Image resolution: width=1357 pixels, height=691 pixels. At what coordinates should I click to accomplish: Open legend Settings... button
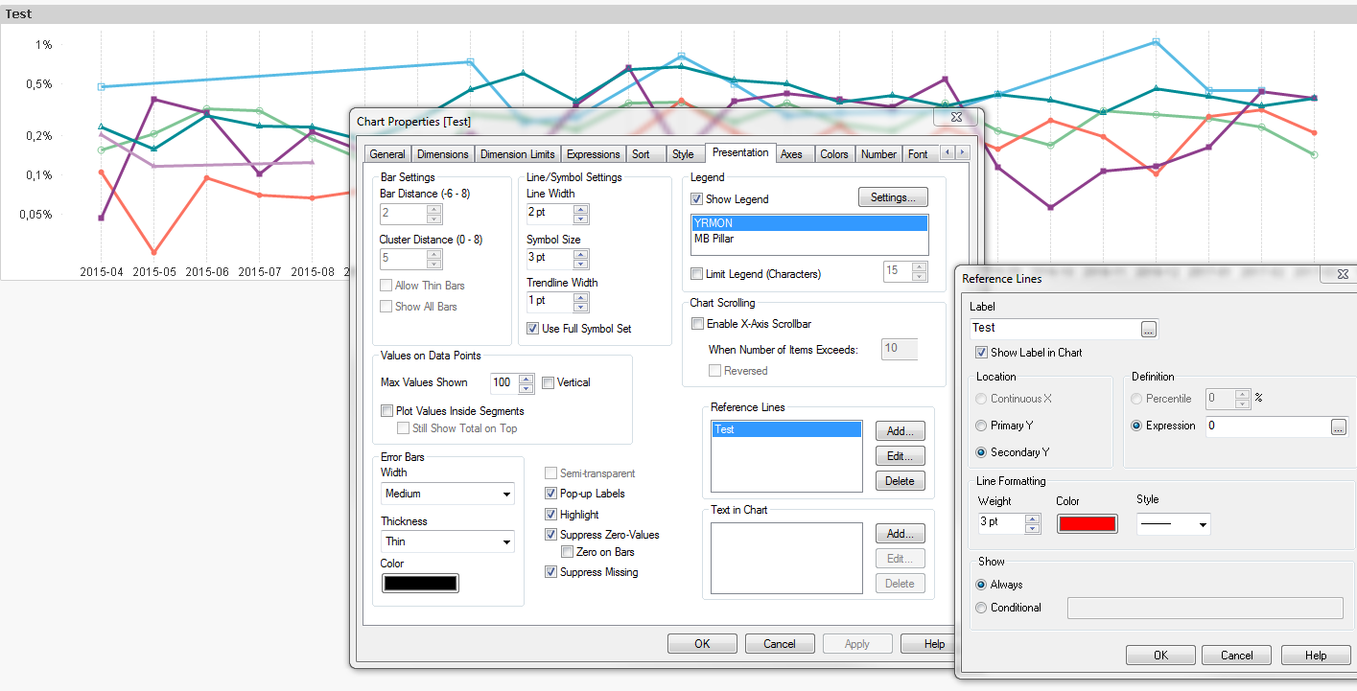893,197
